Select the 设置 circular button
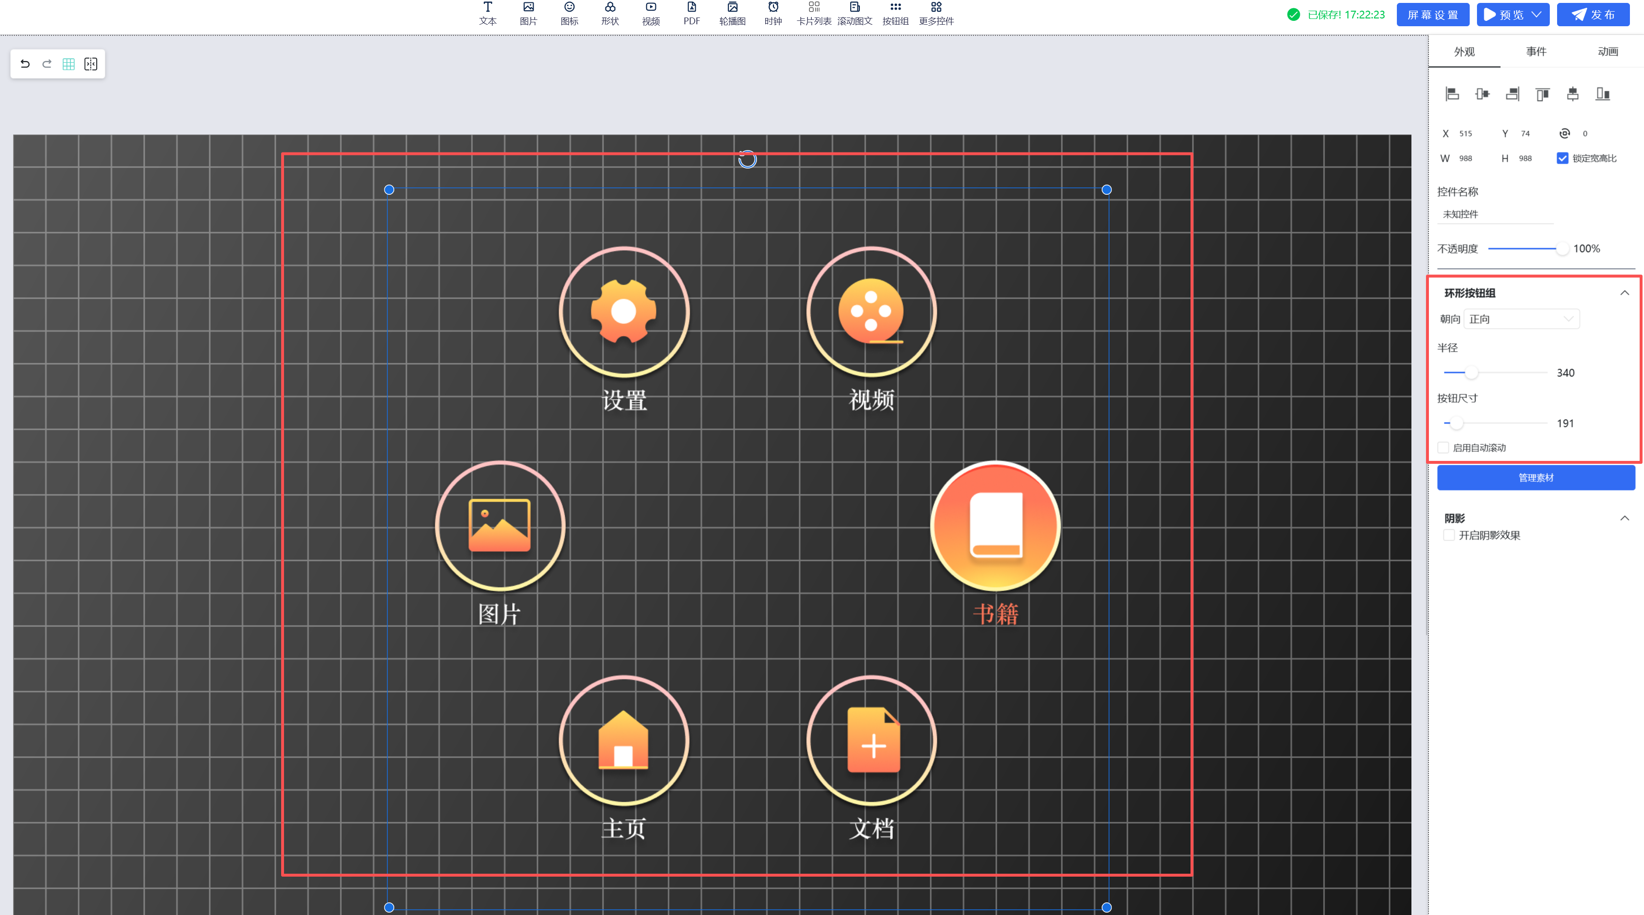 click(623, 312)
